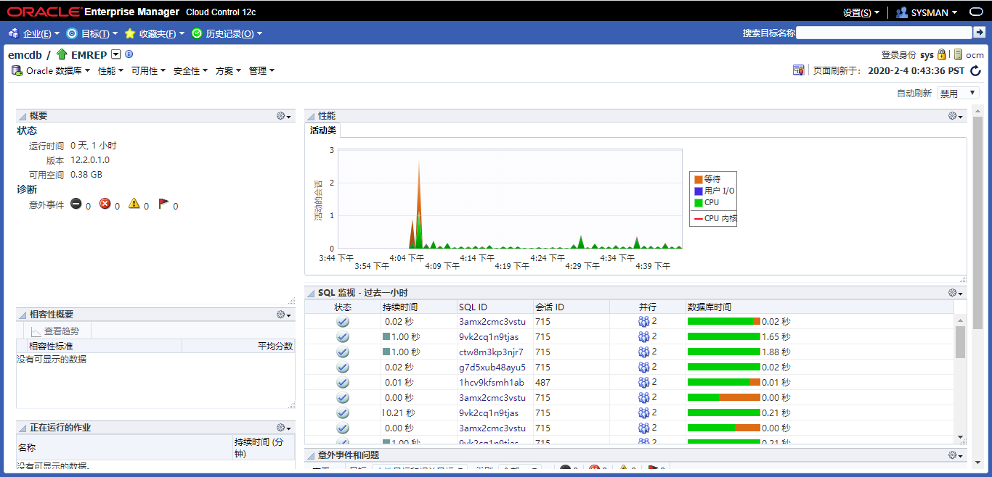Click the parallel icon in first SQL row
Viewport: 992px width, 477px height.
[x=643, y=322]
